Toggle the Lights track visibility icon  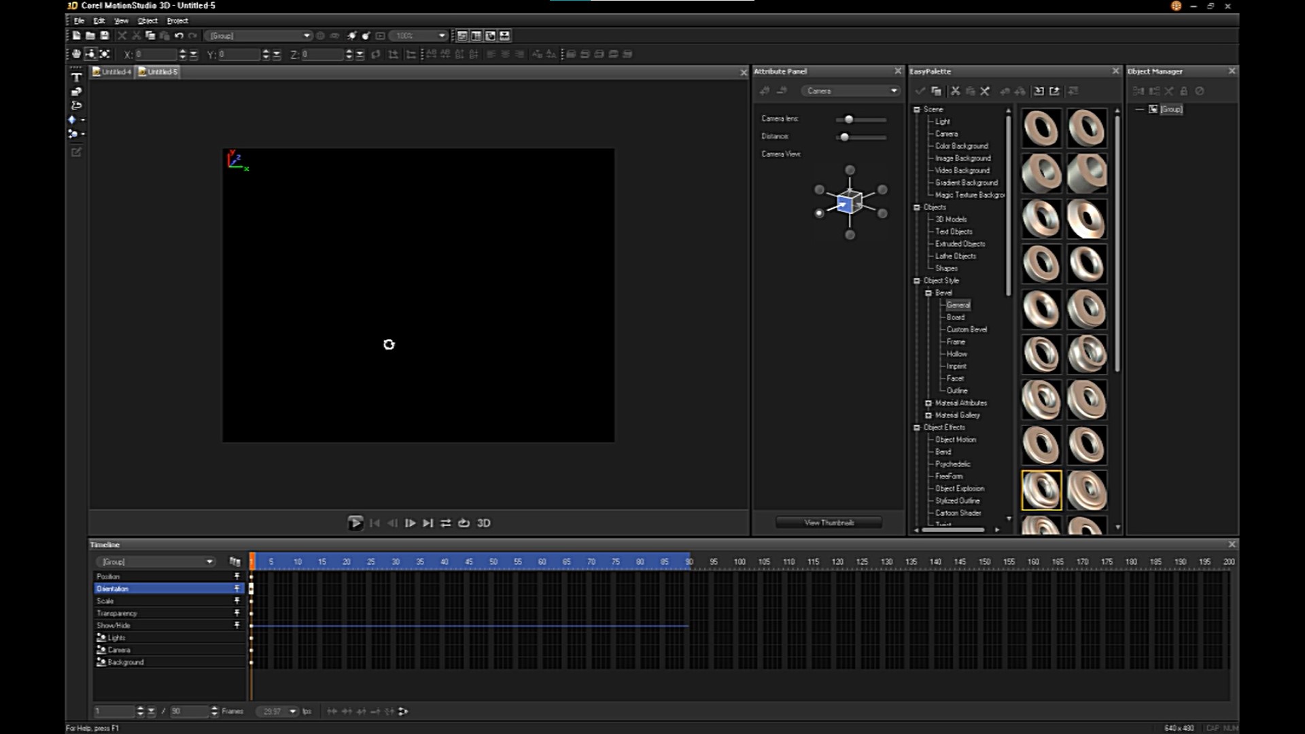click(101, 637)
